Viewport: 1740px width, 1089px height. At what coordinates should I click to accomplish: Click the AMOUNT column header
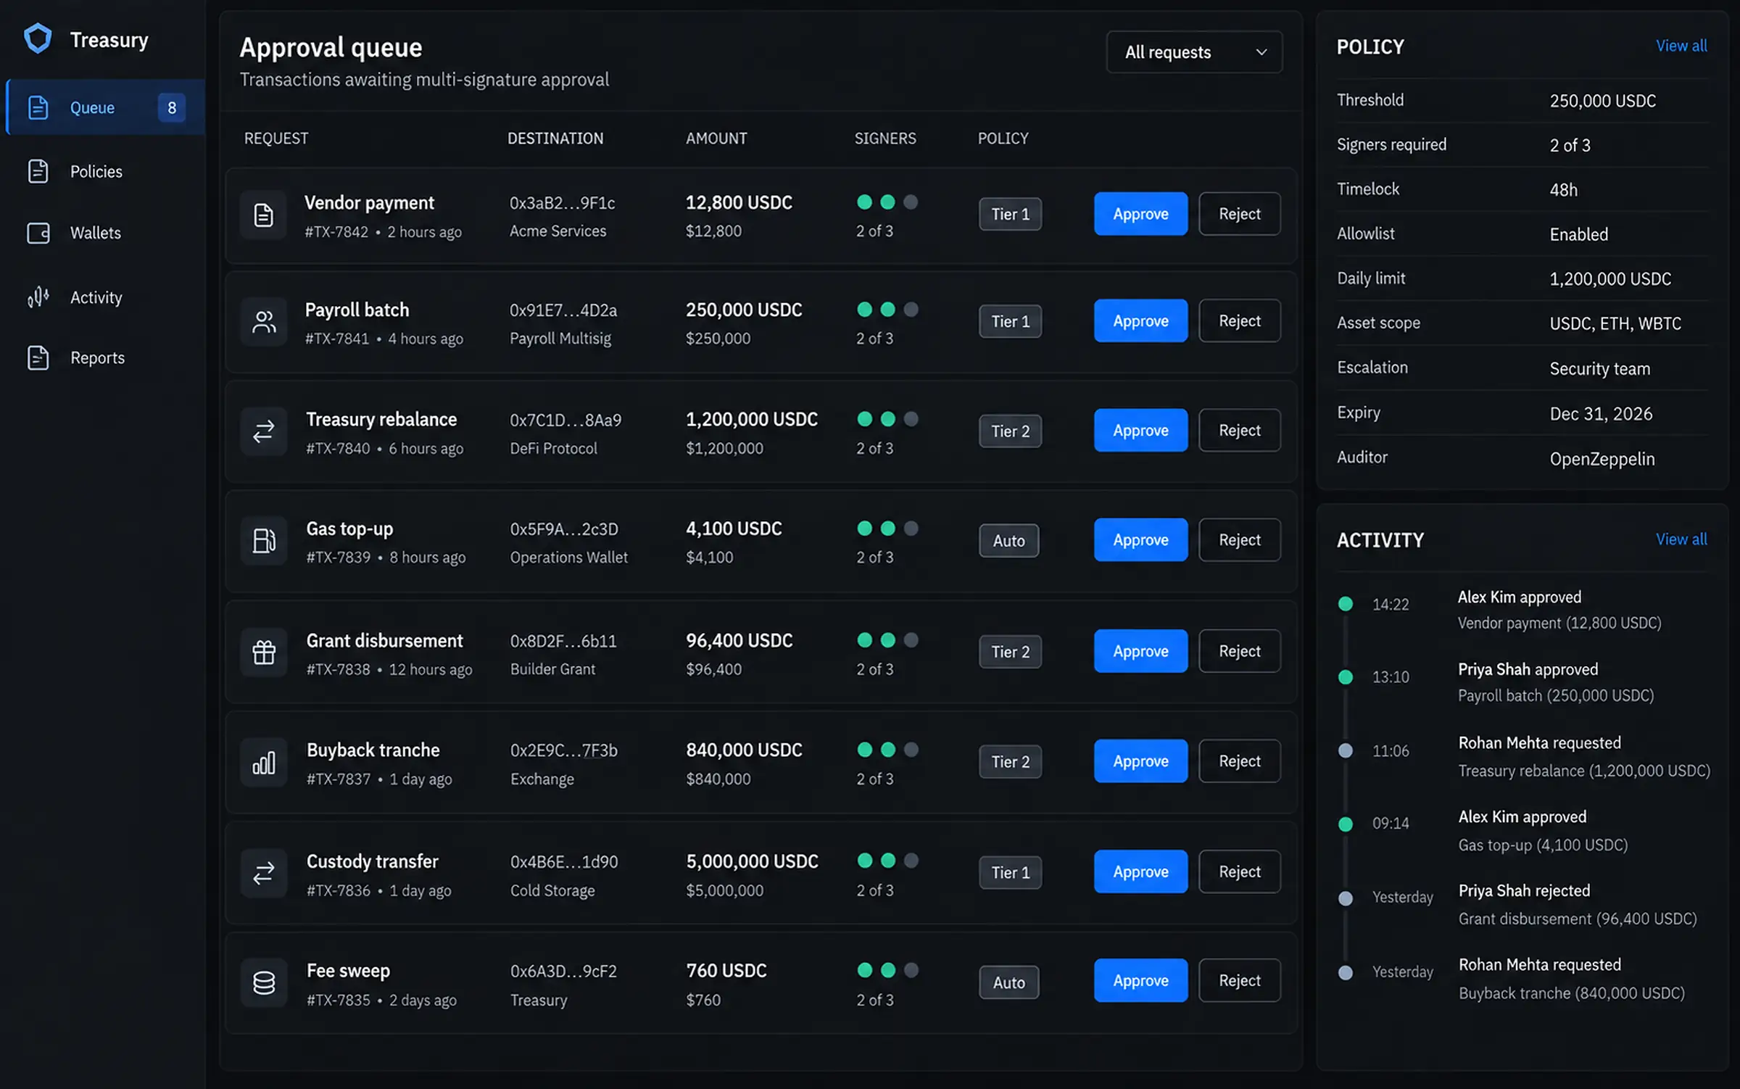click(x=716, y=138)
